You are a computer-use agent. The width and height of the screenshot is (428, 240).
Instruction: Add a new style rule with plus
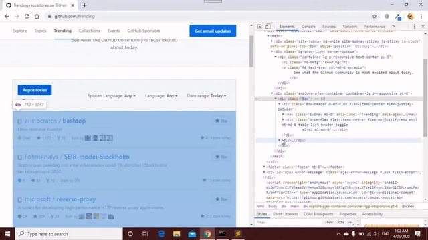pos(350,222)
